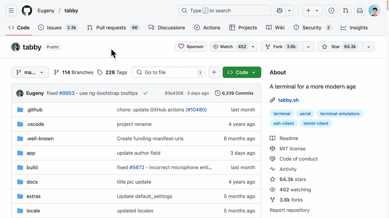Viewport: 389px width, 218px height.
Task: Open the extras folder
Action: pos(33,196)
